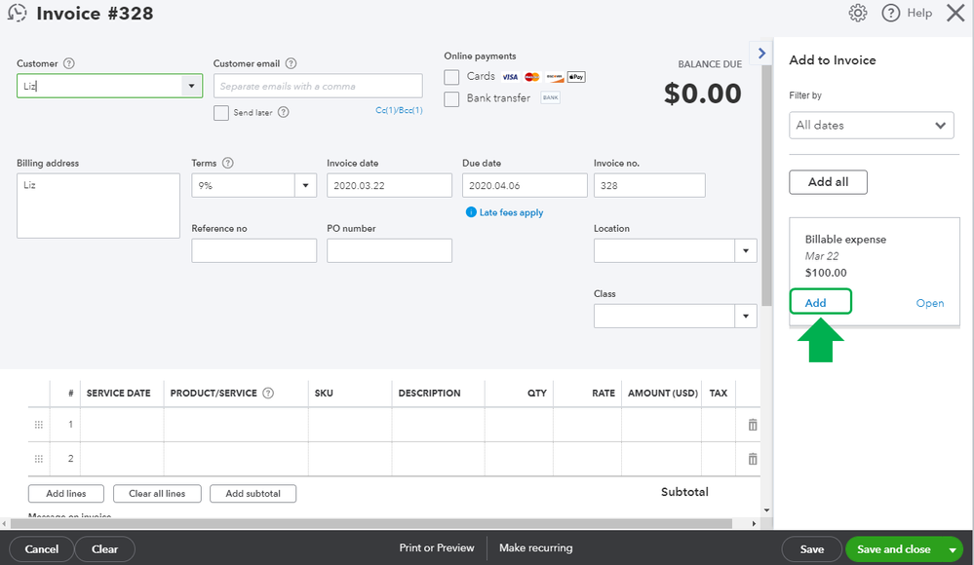This screenshot has height=565, width=974.
Task: Grab the drag handle of line 1
Action: [39, 425]
